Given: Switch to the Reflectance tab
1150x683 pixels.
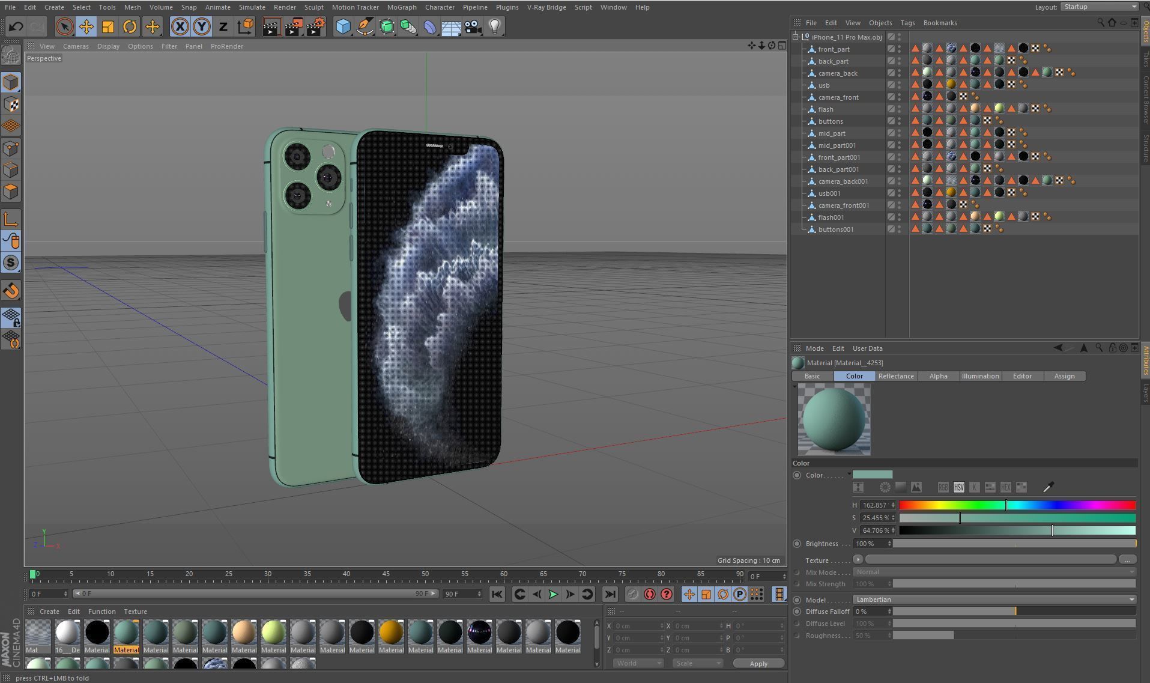Looking at the screenshot, I should coord(896,376).
